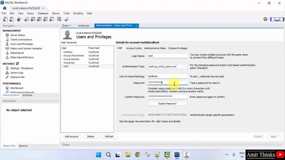
Task: Create new stored procedure toolbar icon
Action: 45,19
